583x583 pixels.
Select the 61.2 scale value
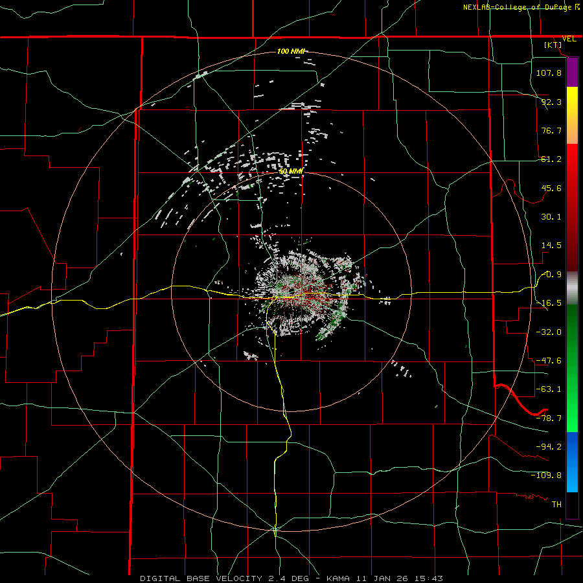(x=551, y=159)
